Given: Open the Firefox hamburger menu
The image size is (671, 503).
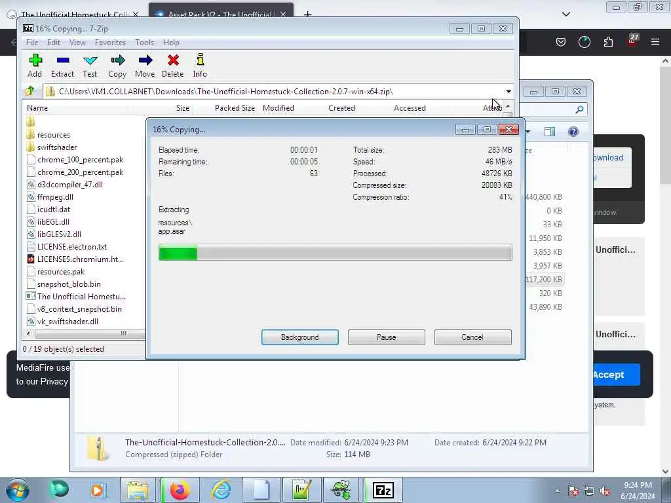Looking at the screenshot, I should (x=655, y=42).
